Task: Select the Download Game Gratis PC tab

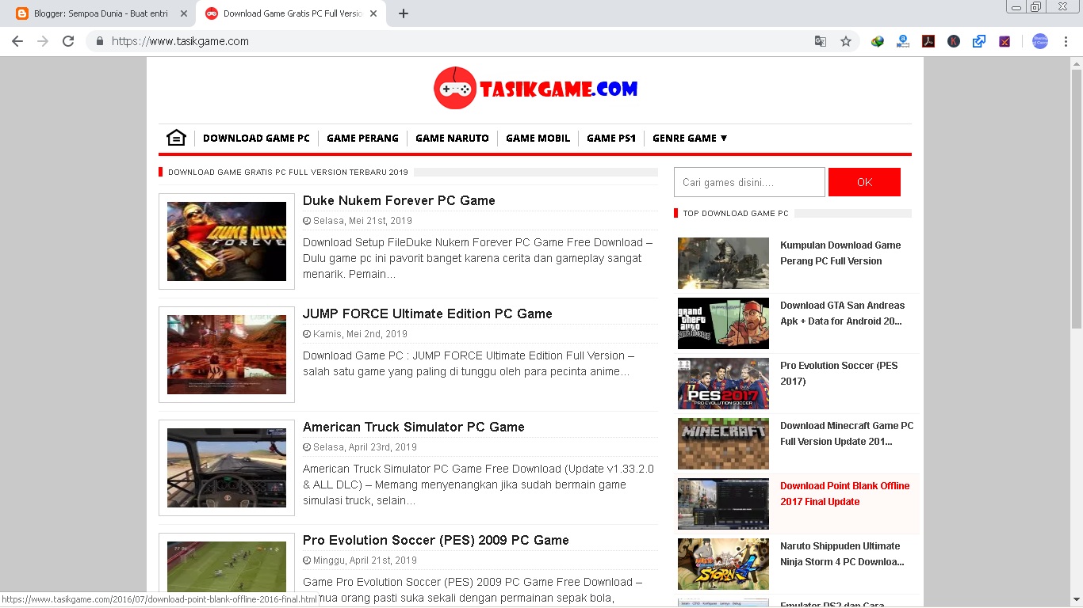Action: pyautogui.click(x=291, y=13)
